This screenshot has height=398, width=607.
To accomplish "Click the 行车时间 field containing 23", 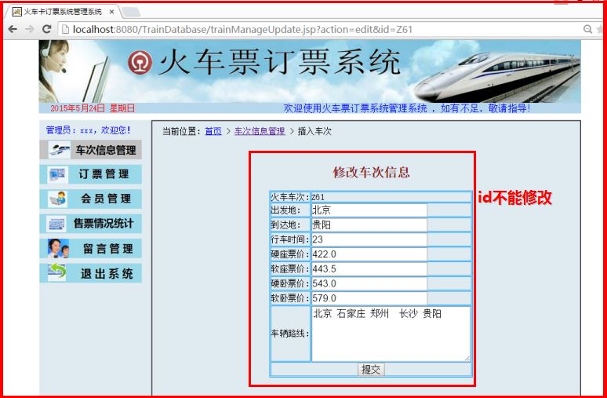I will click(369, 239).
